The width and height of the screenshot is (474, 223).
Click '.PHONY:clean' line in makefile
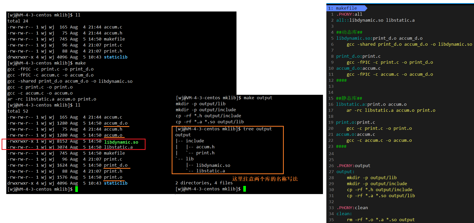click(x=352, y=208)
